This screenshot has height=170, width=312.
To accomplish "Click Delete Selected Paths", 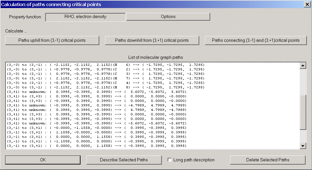I will tap(268, 160).
